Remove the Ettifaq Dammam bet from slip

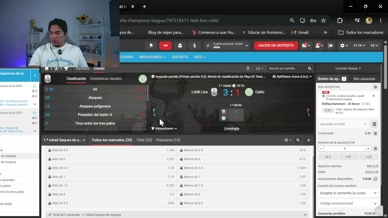pyautogui.click(x=373, y=96)
